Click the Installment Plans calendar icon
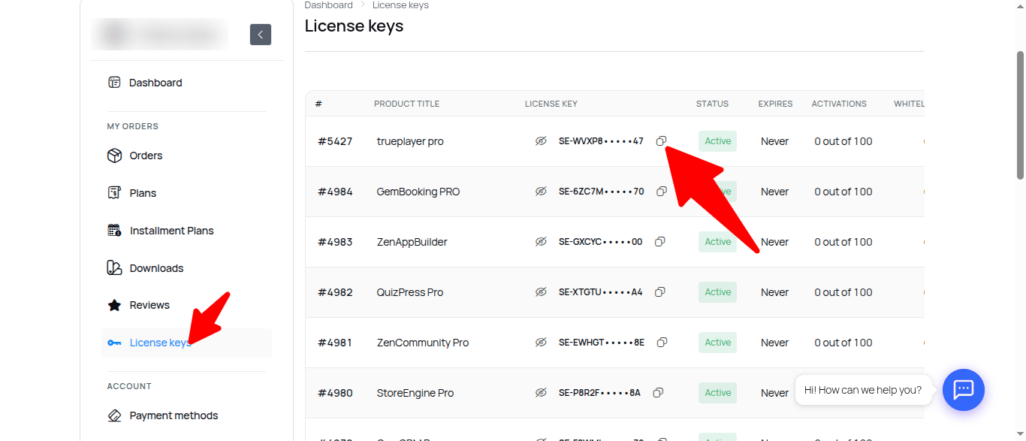Screen dimensions: 1026x441 click(114, 231)
